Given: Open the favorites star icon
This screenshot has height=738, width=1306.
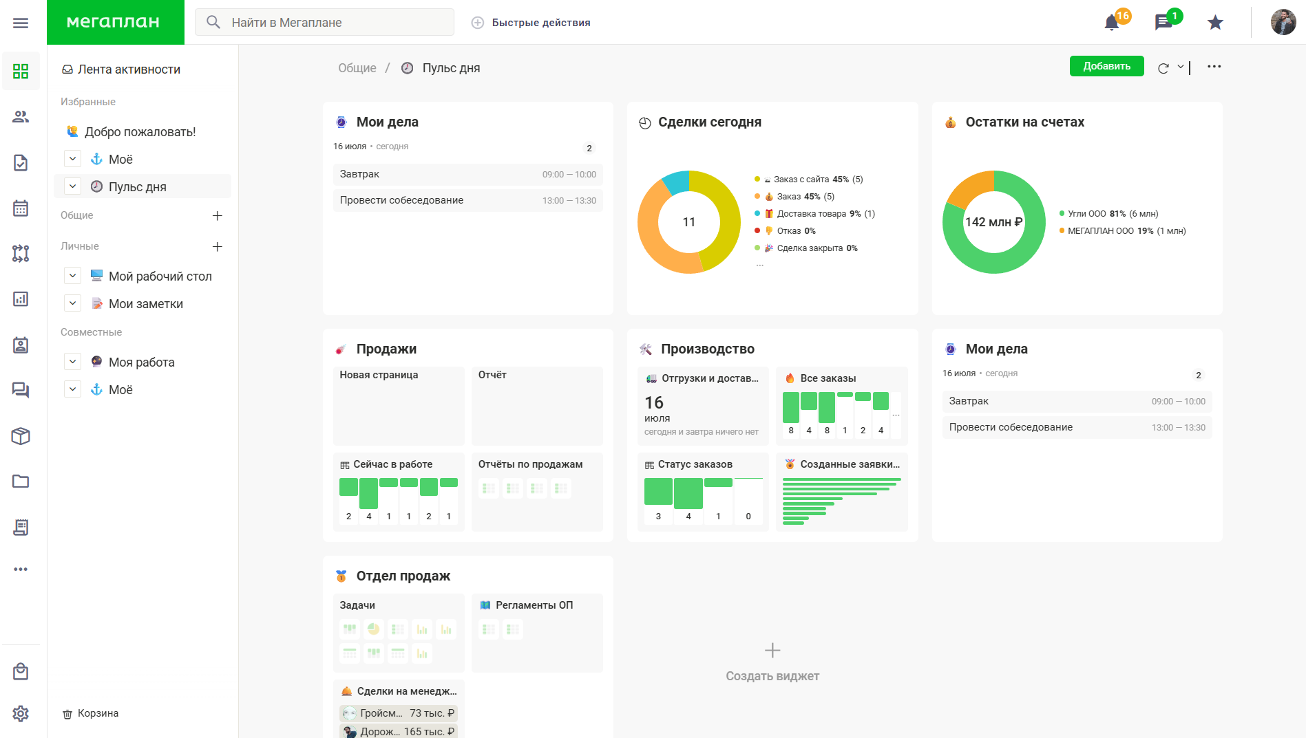Looking at the screenshot, I should pyautogui.click(x=1215, y=23).
